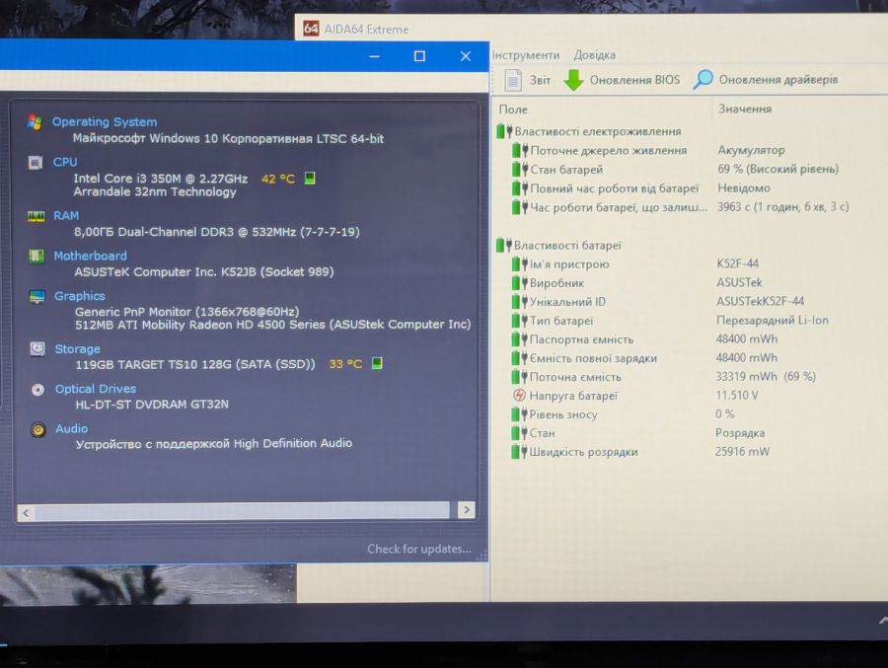The height and width of the screenshot is (668, 888).
Task: Click the 25916 mW discharge rate value
Action: [742, 452]
